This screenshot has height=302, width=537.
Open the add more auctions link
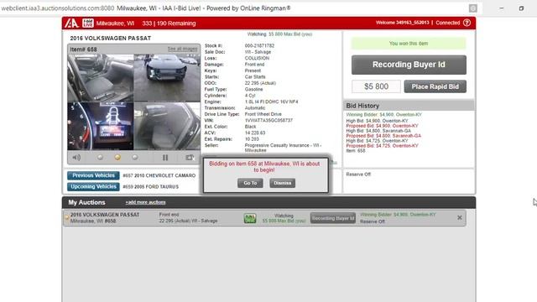click(145, 202)
